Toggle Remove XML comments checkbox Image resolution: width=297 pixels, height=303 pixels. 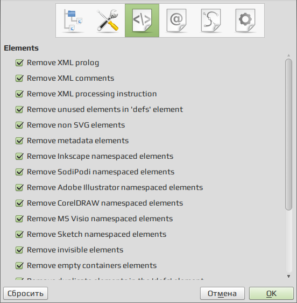[x=19, y=79]
